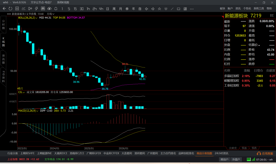Open the 月线 period dropdown
This screenshot has width=276, height=164.
(51, 14)
